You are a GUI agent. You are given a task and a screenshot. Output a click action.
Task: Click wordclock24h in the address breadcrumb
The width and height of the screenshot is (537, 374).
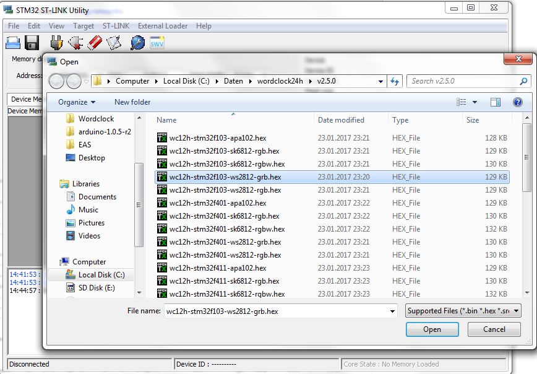pyautogui.click(x=280, y=81)
